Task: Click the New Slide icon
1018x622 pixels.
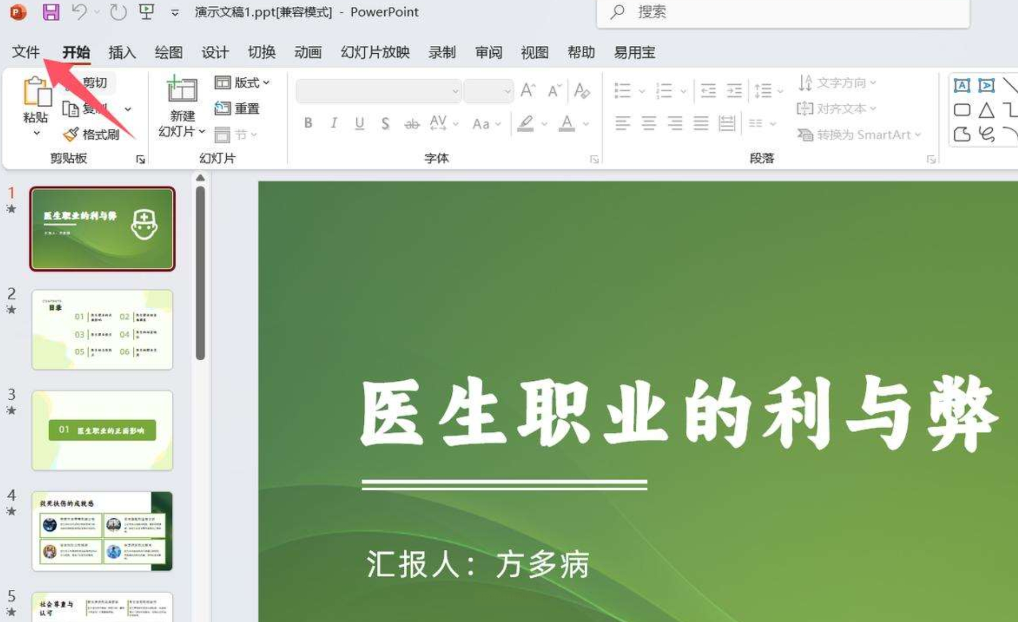Action: pyautogui.click(x=182, y=89)
